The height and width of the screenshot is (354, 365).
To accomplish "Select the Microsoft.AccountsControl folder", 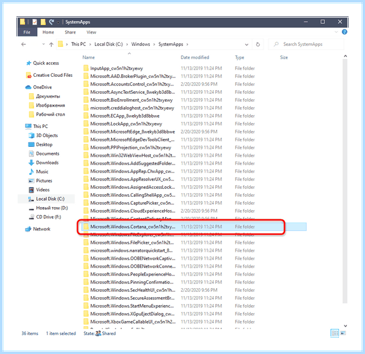I will click(132, 84).
